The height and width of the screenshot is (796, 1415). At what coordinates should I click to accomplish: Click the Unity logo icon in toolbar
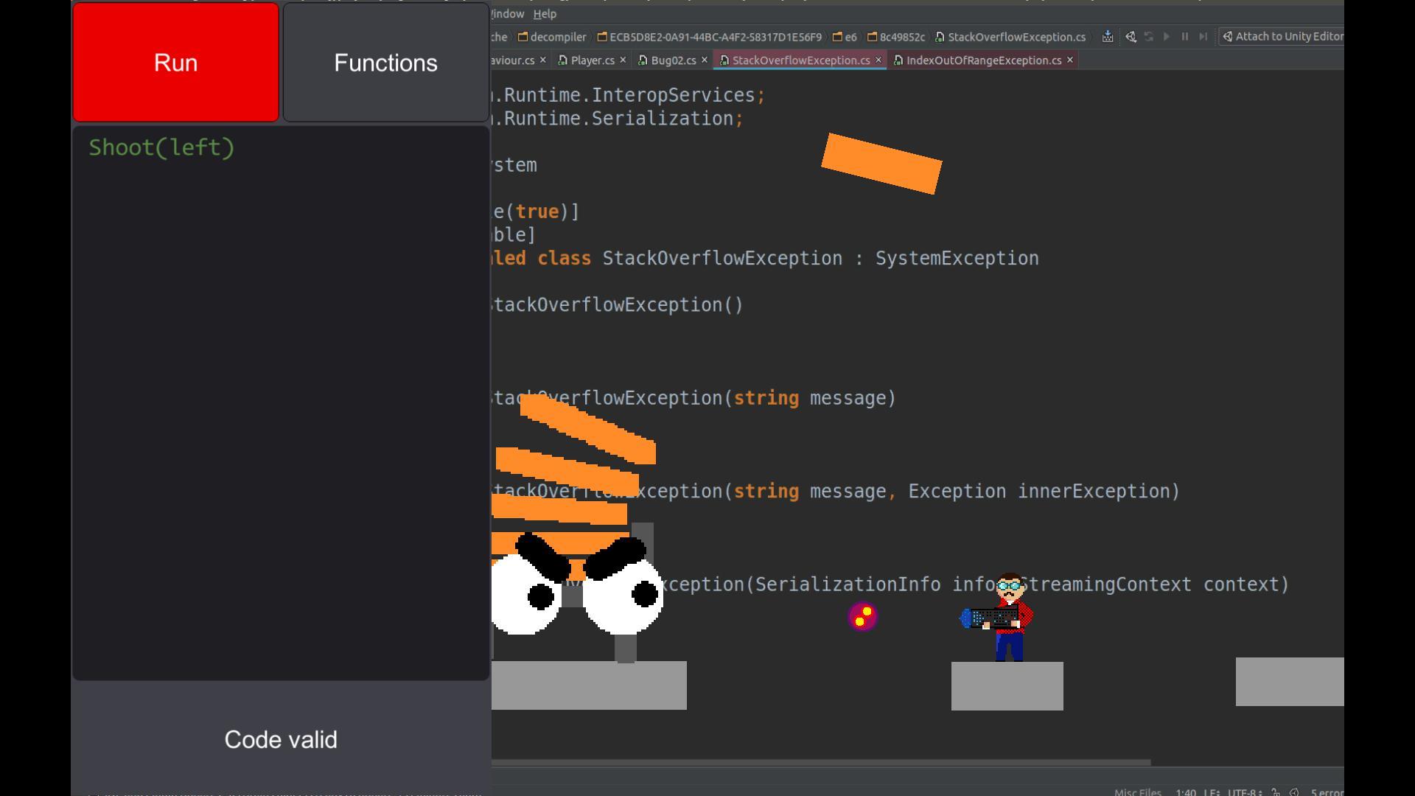[x=1131, y=37]
